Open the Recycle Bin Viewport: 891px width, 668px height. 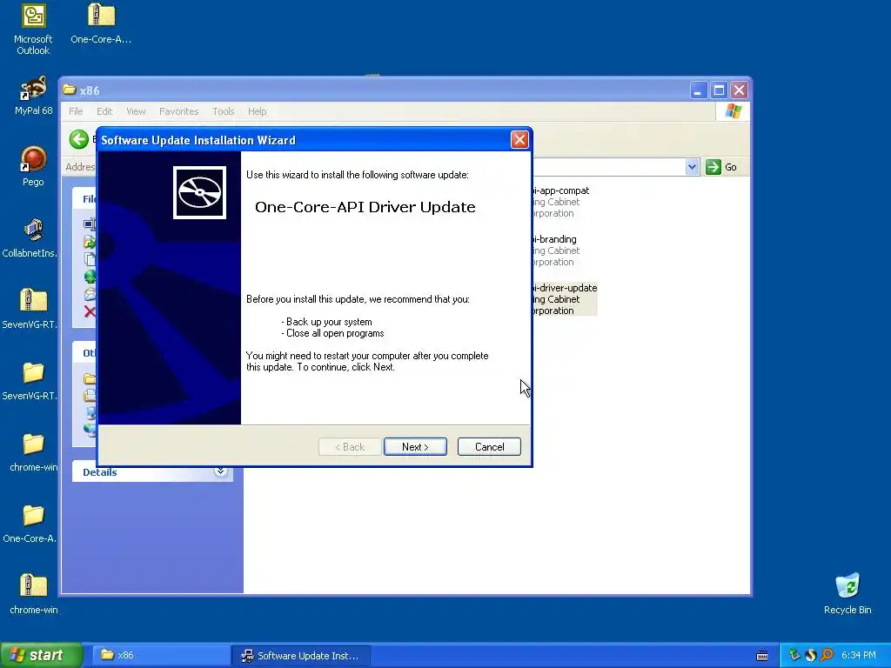click(x=847, y=594)
